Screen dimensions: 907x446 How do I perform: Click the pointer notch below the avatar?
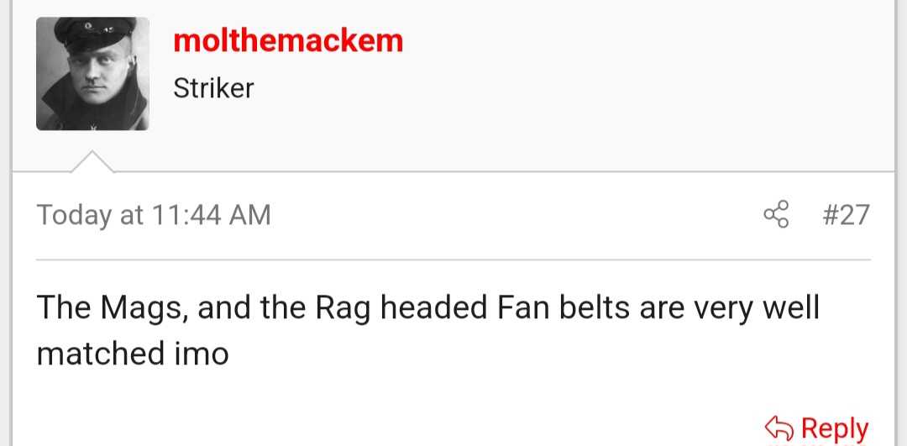92,161
